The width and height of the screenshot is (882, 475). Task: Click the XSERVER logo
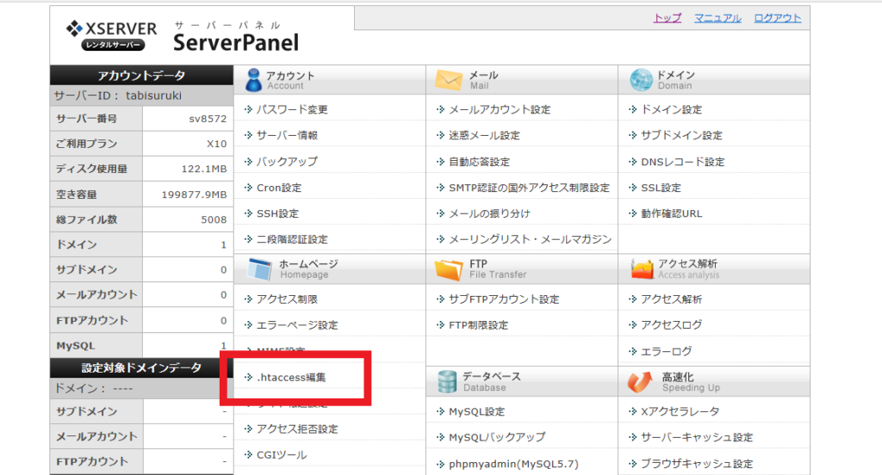(x=112, y=35)
